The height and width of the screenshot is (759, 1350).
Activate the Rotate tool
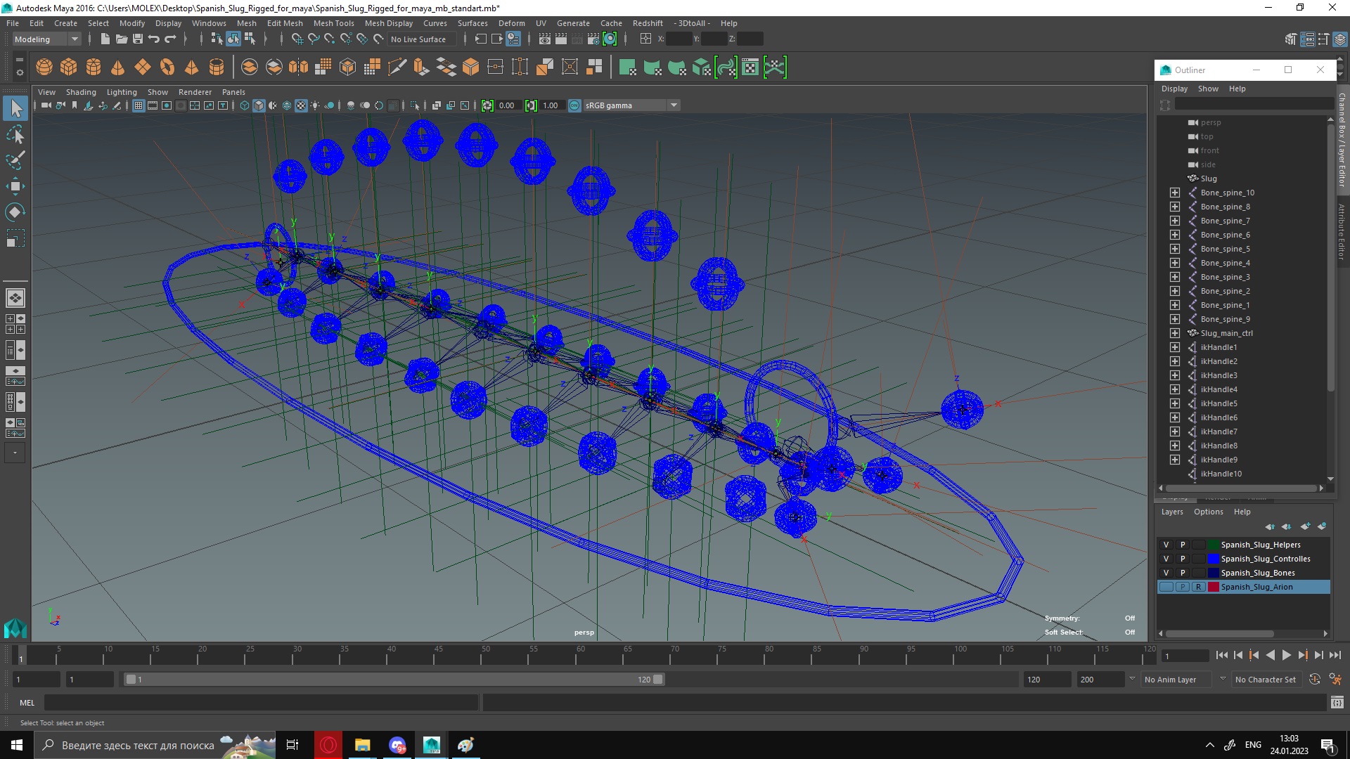(15, 212)
